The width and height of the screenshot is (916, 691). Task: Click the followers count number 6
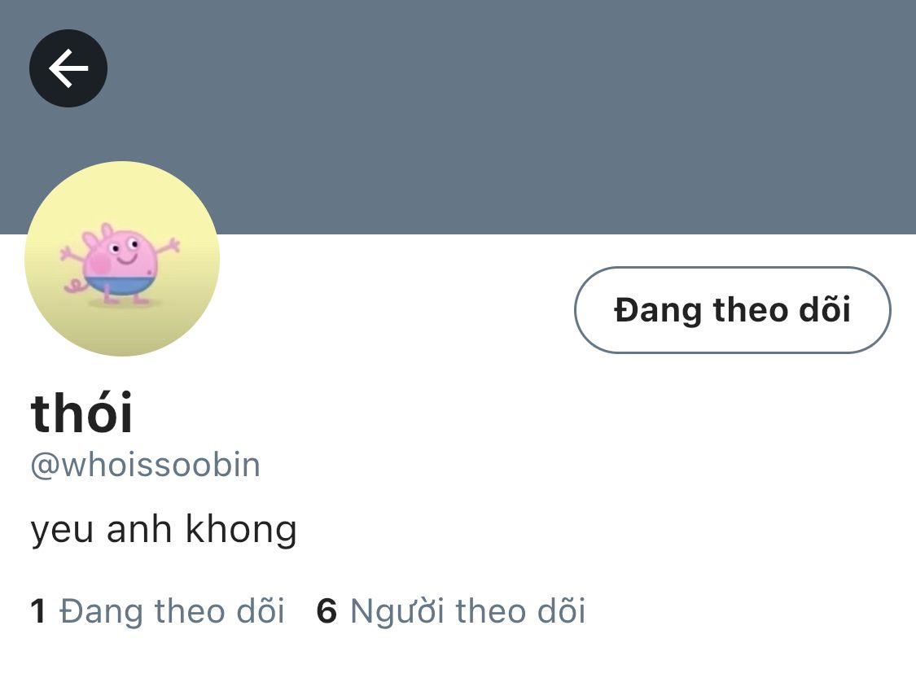tap(327, 611)
